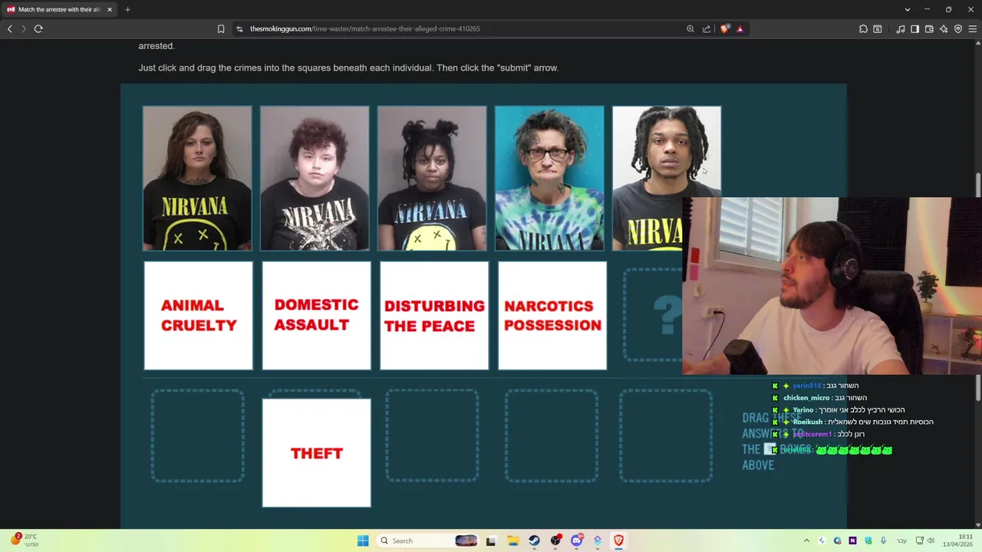Click the address bar URL
982x552 pixels.
tap(364, 28)
